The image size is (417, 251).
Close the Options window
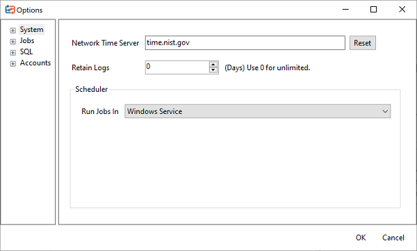402,10
